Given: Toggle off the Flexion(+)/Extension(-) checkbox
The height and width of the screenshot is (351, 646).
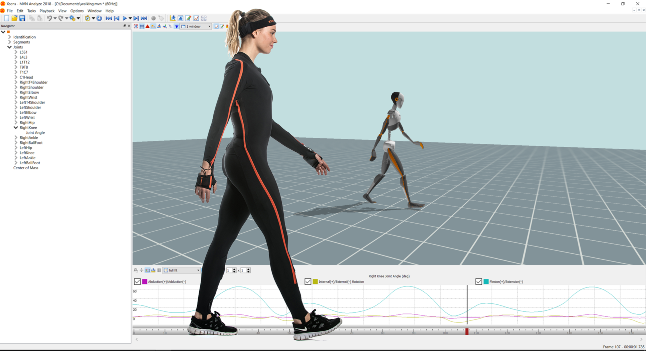Looking at the screenshot, I should [479, 281].
